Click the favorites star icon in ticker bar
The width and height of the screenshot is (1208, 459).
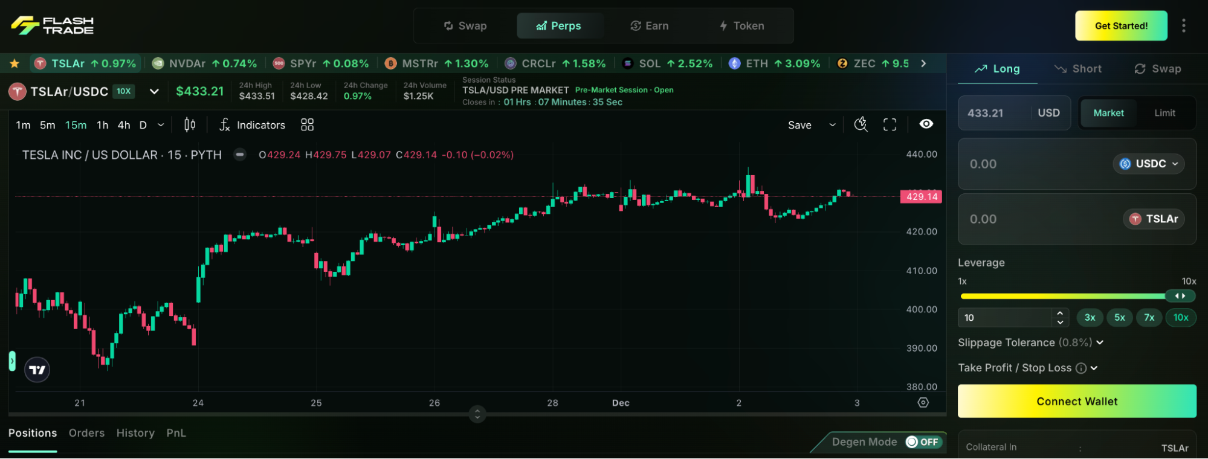(x=15, y=63)
